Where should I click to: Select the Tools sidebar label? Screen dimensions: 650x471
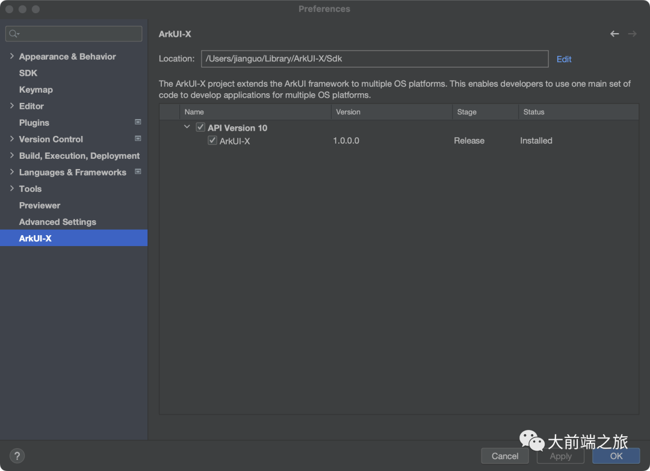click(x=30, y=189)
